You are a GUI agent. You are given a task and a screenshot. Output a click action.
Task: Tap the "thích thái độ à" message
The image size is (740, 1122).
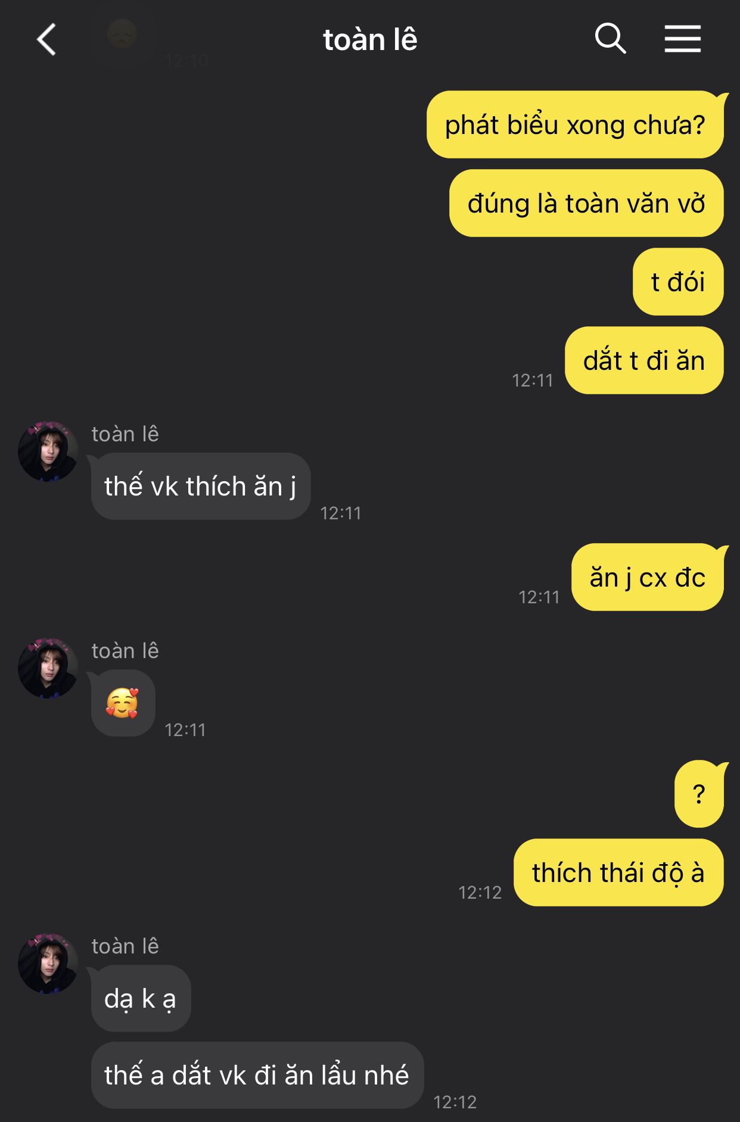618,872
